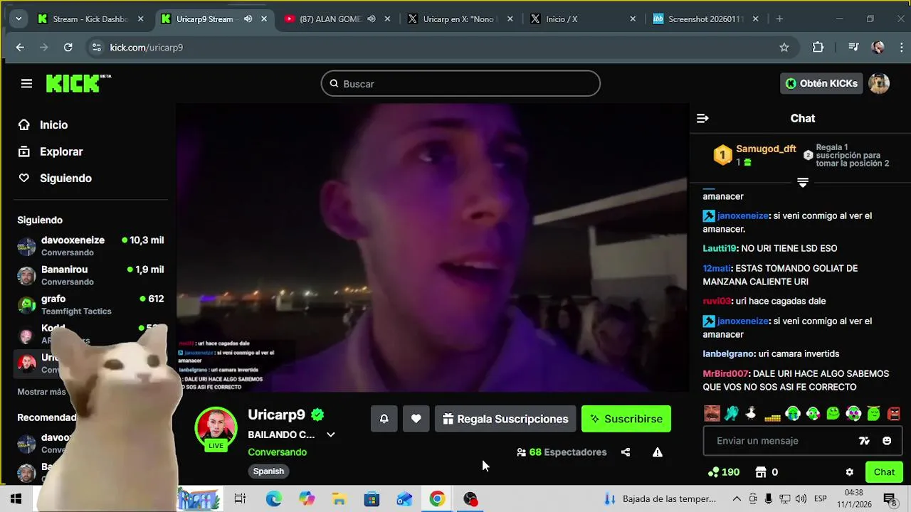Go back in browser history
The image size is (911, 512).
20,48
